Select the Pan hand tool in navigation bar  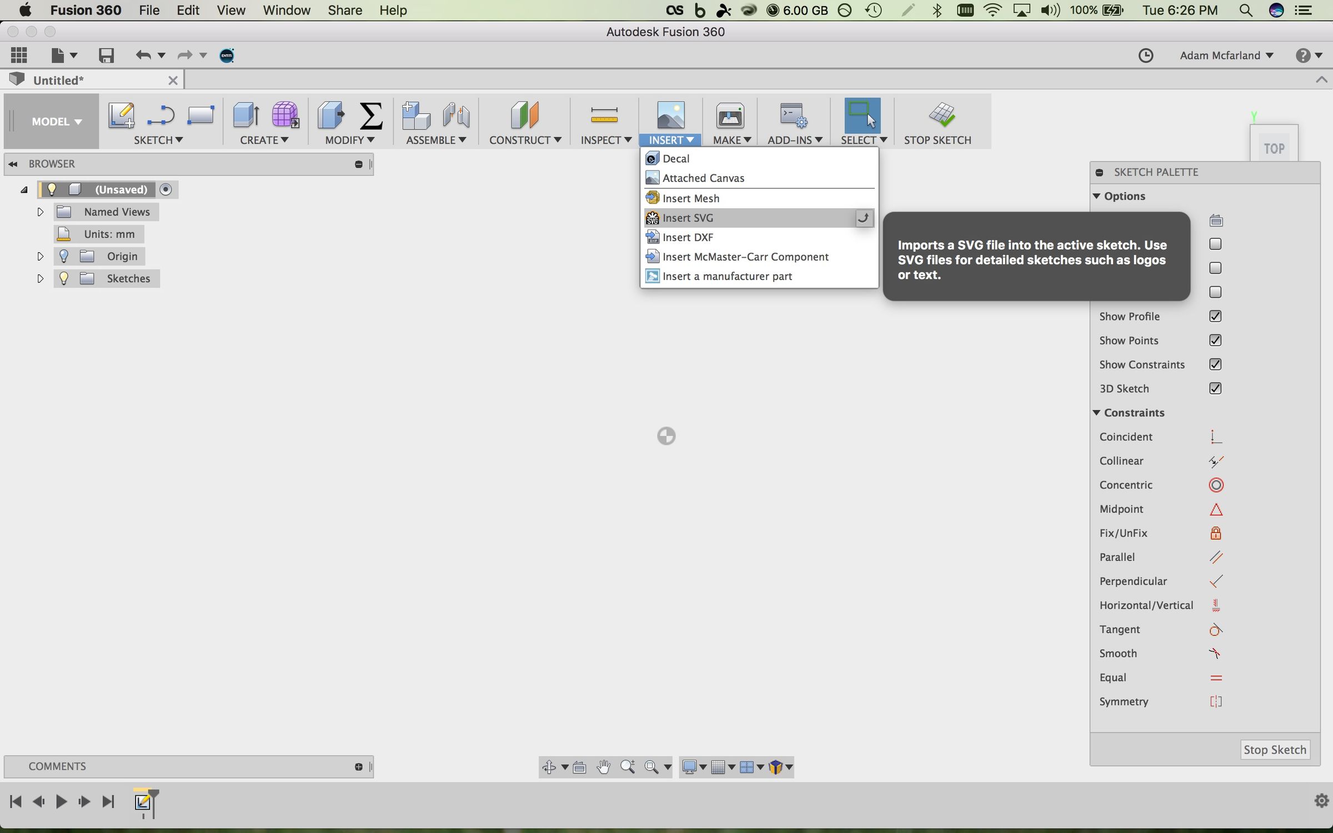(604, 767)
